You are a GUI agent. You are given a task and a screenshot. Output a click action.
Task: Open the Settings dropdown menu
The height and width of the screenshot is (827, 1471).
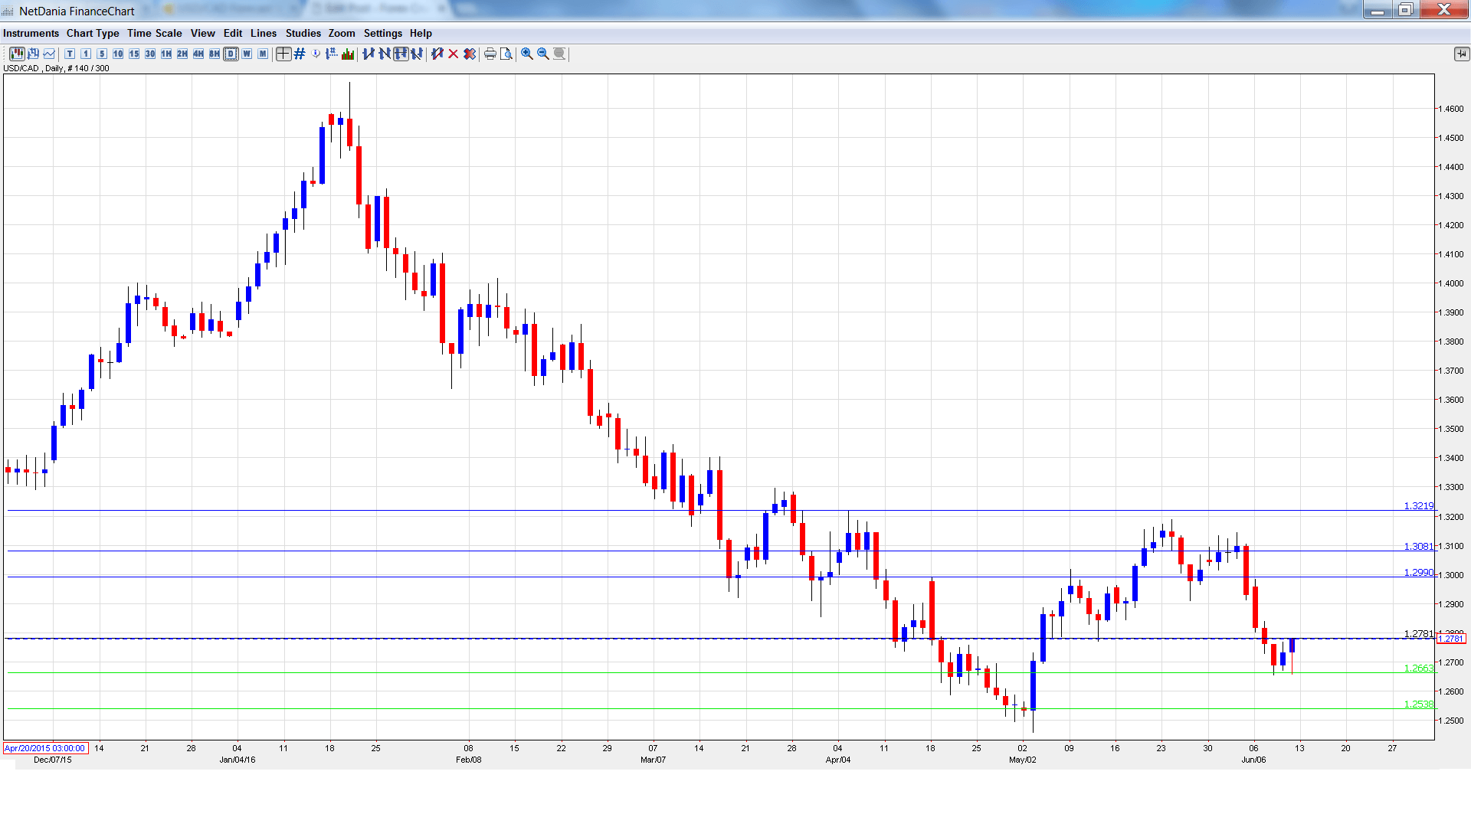(382, 33)
